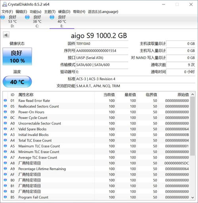The width and height of the screenshot is (198, 203).
Task: Click status dot for Raw Read Error Rate
Action: coord(6,100)
